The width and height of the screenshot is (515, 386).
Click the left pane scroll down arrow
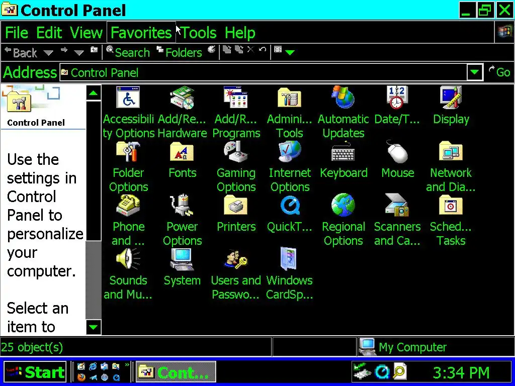click(x=94, y=327)
